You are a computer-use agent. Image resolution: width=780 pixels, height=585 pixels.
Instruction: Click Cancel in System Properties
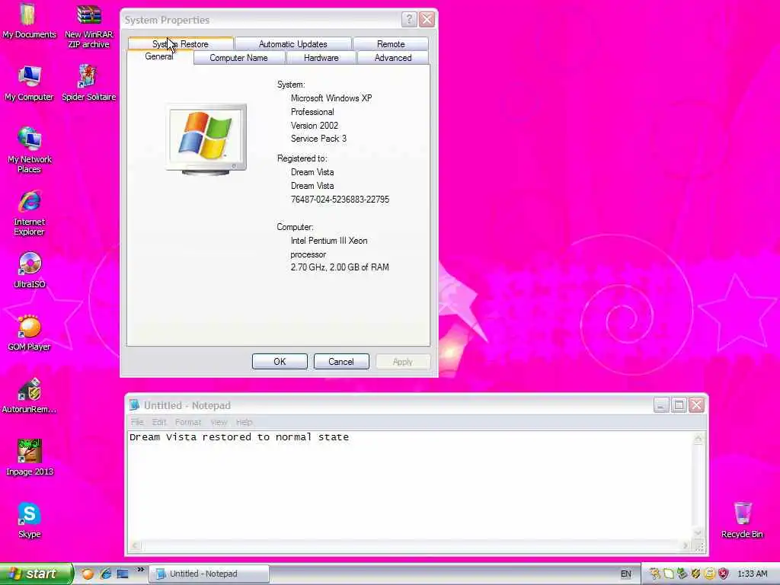[341, 362]
